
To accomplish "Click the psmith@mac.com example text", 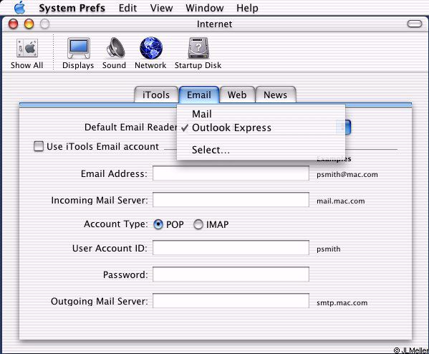I will 347,174.
